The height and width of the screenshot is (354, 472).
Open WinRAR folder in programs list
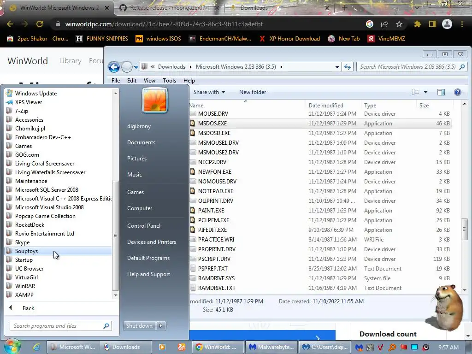pos(25,286)
